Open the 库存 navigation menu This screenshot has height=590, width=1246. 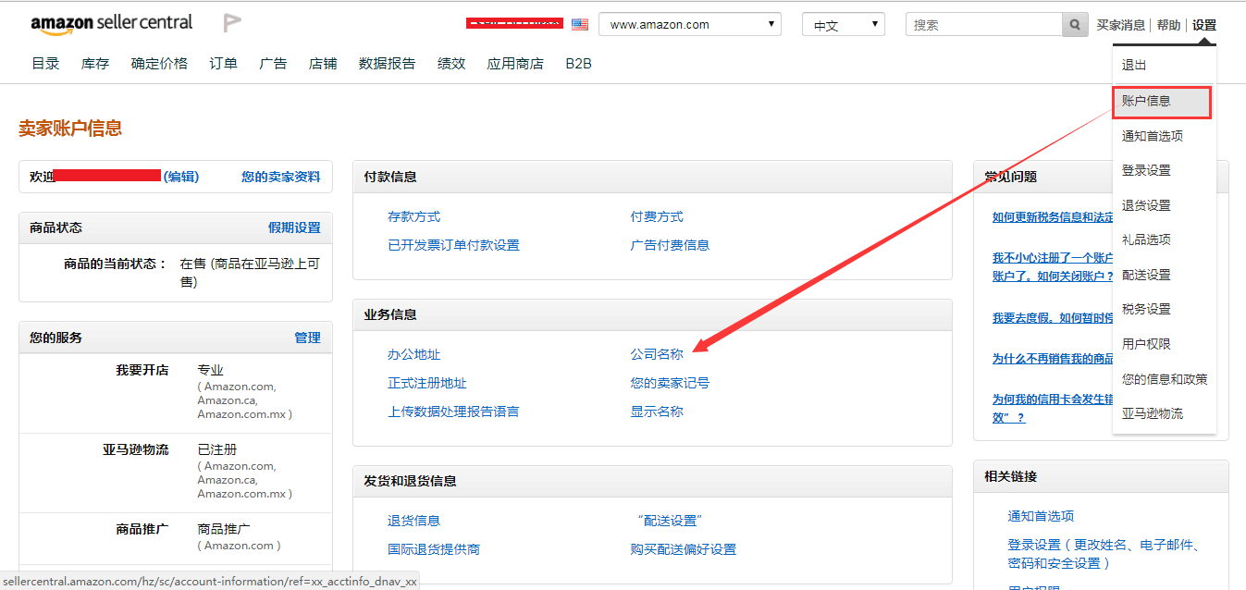pos(95,64)
